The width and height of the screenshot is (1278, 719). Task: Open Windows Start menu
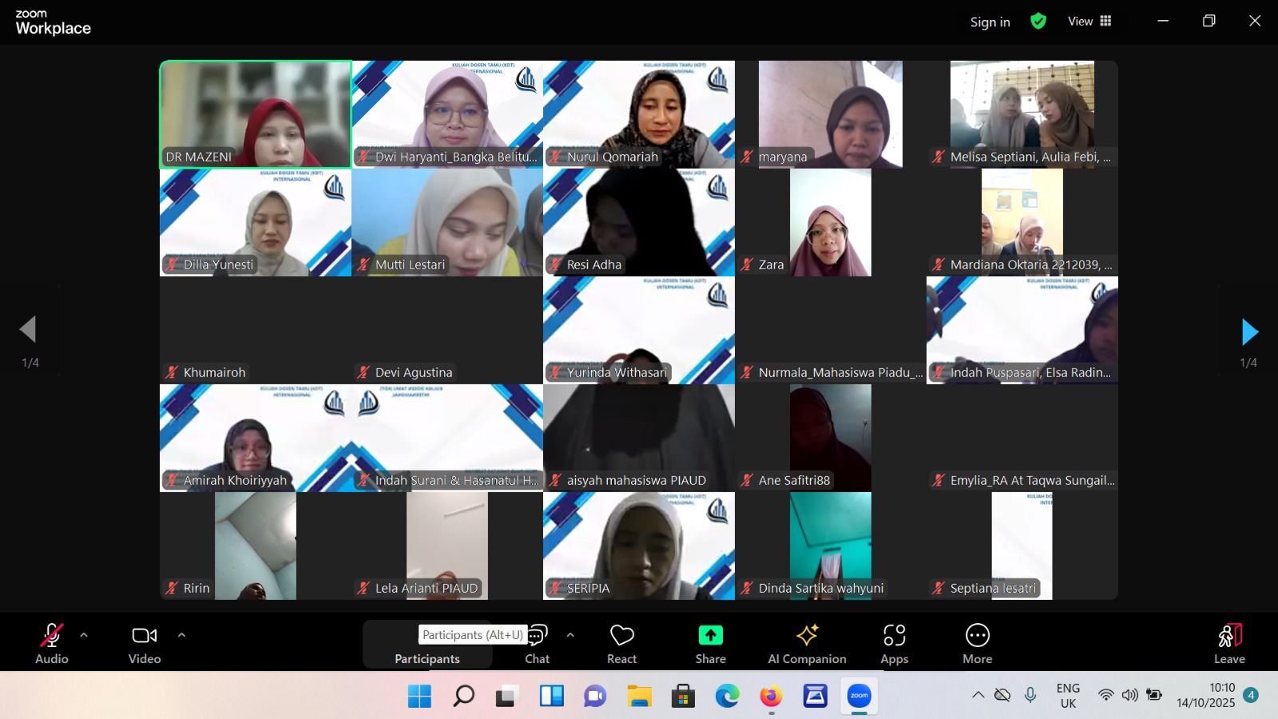tap(419, 696)
